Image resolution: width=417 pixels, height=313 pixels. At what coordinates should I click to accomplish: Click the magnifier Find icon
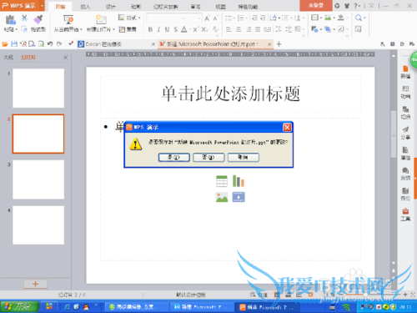359,18
